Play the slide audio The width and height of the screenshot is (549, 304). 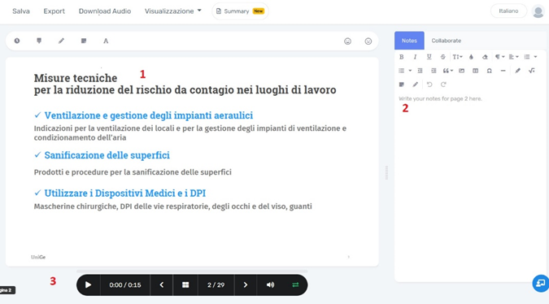(88, 284)
